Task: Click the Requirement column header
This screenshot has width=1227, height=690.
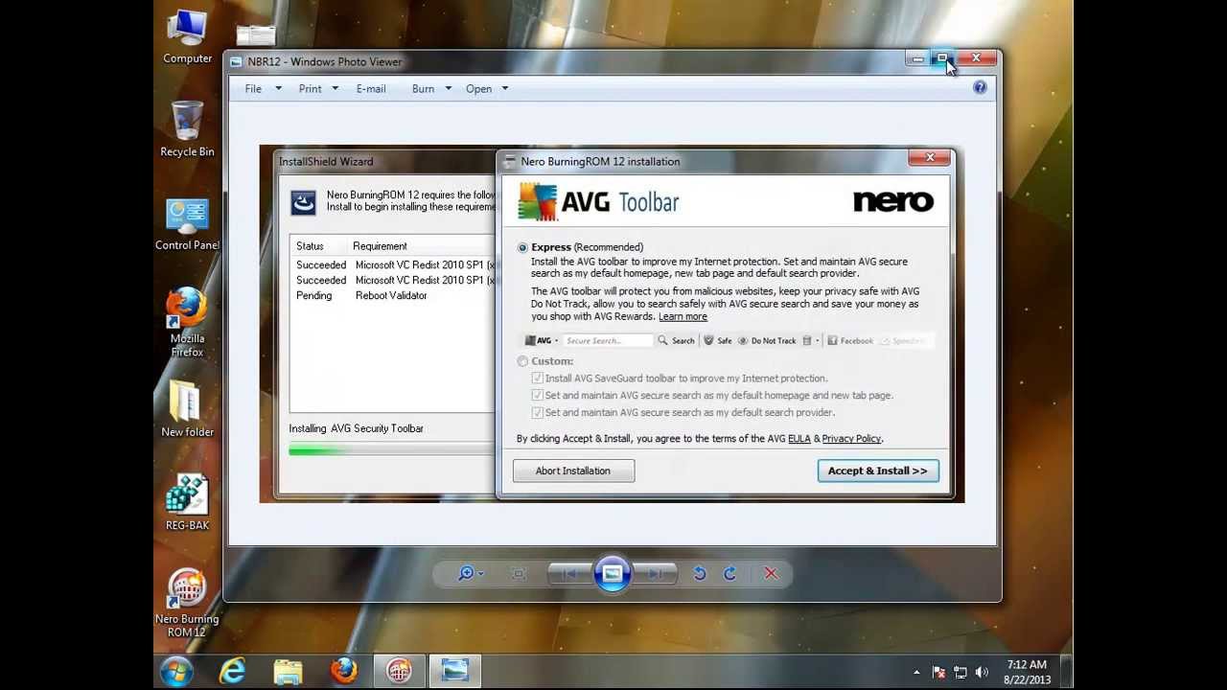Action: [x=380, y=246]
